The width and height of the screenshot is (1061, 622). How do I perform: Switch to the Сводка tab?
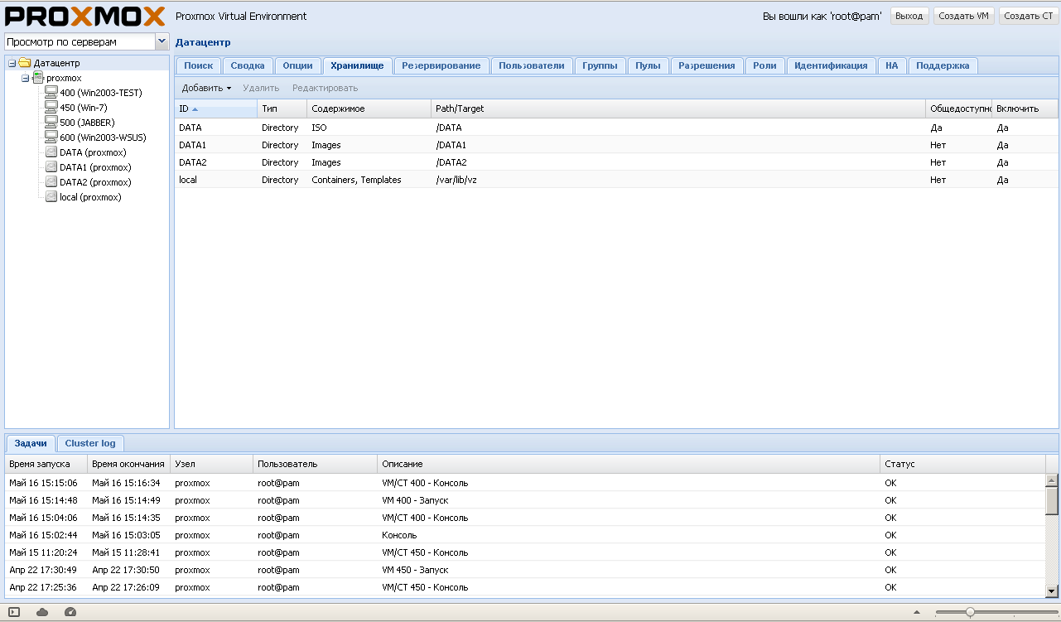(248, 65)
